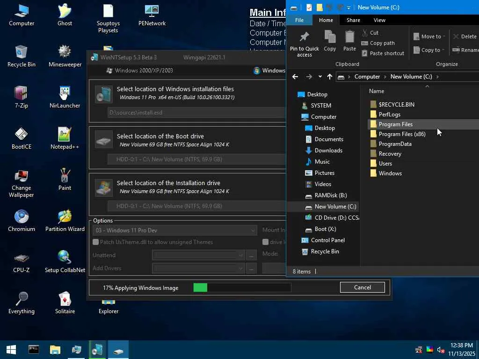Switch to the Share ribbon tab
479x359 pixels.
353,20
